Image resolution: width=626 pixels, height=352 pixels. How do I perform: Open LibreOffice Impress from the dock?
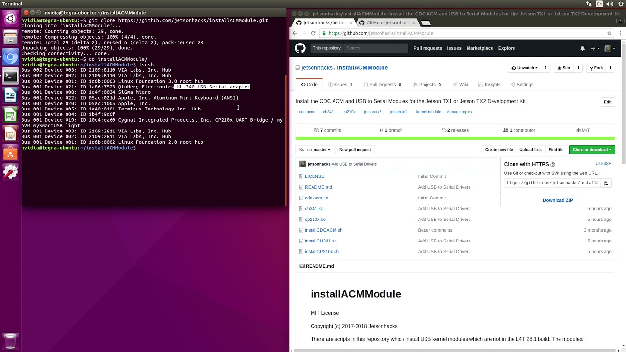tap(10, 133)
